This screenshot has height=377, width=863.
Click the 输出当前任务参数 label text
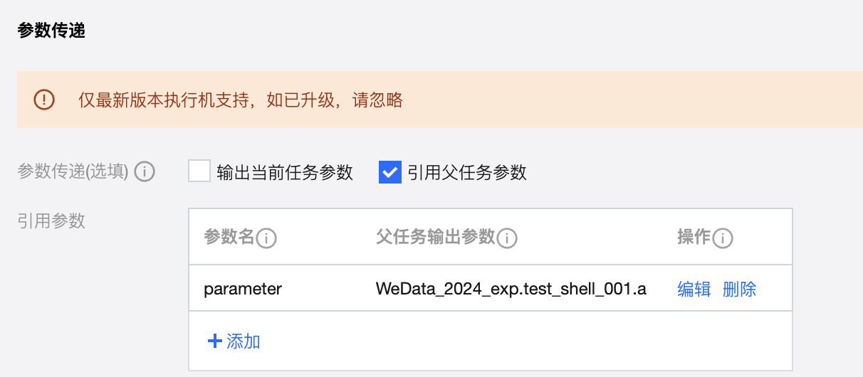[285, 172]
